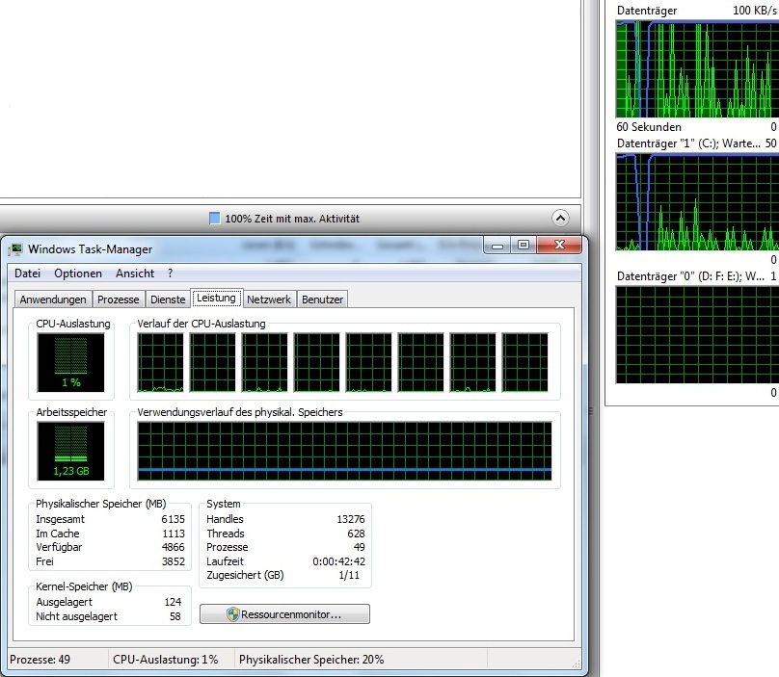Click the Nicht ausgelagert value 58
This screenshot has width=779, height=677.
pyautogui.click(x=175, y=616)
